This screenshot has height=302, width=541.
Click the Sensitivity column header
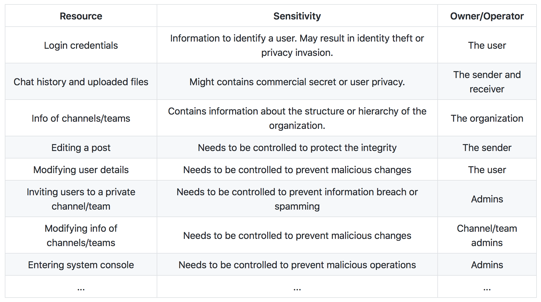click(297, 16)
